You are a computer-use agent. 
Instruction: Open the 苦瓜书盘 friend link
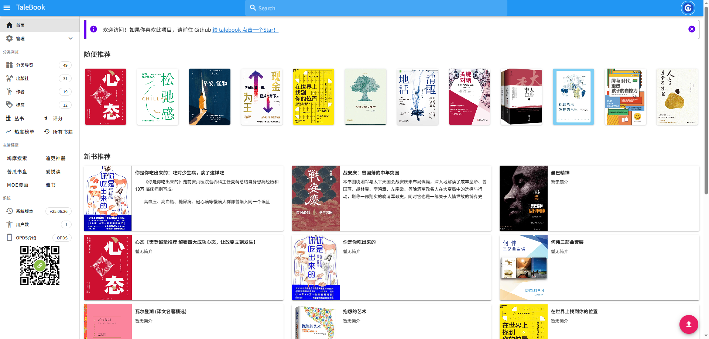pos(17,172)
